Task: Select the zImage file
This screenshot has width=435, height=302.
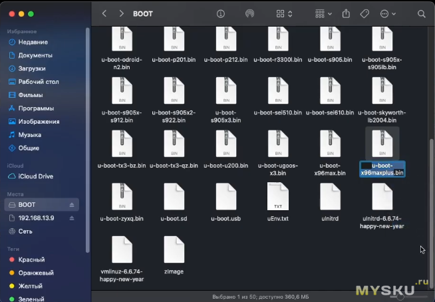Action: pyautogui.click(x=174, y=249)
